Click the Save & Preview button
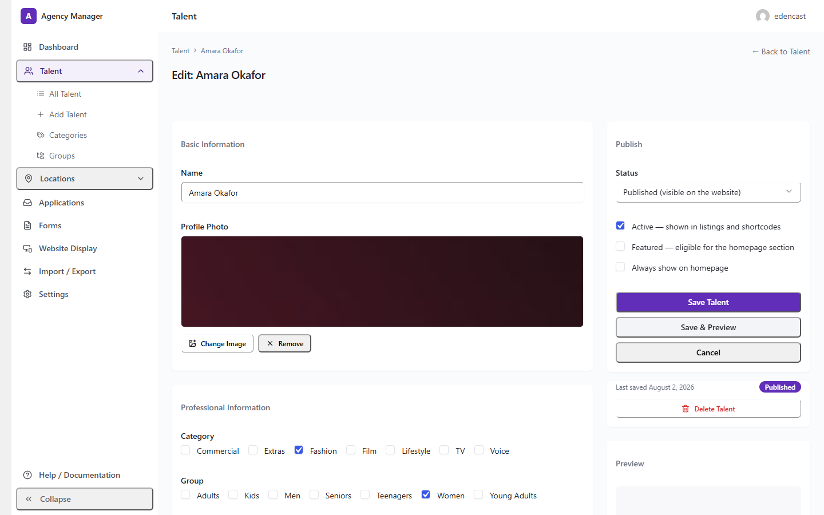The width and height of the screenshot is (824, 515). [x=708, y=327]
